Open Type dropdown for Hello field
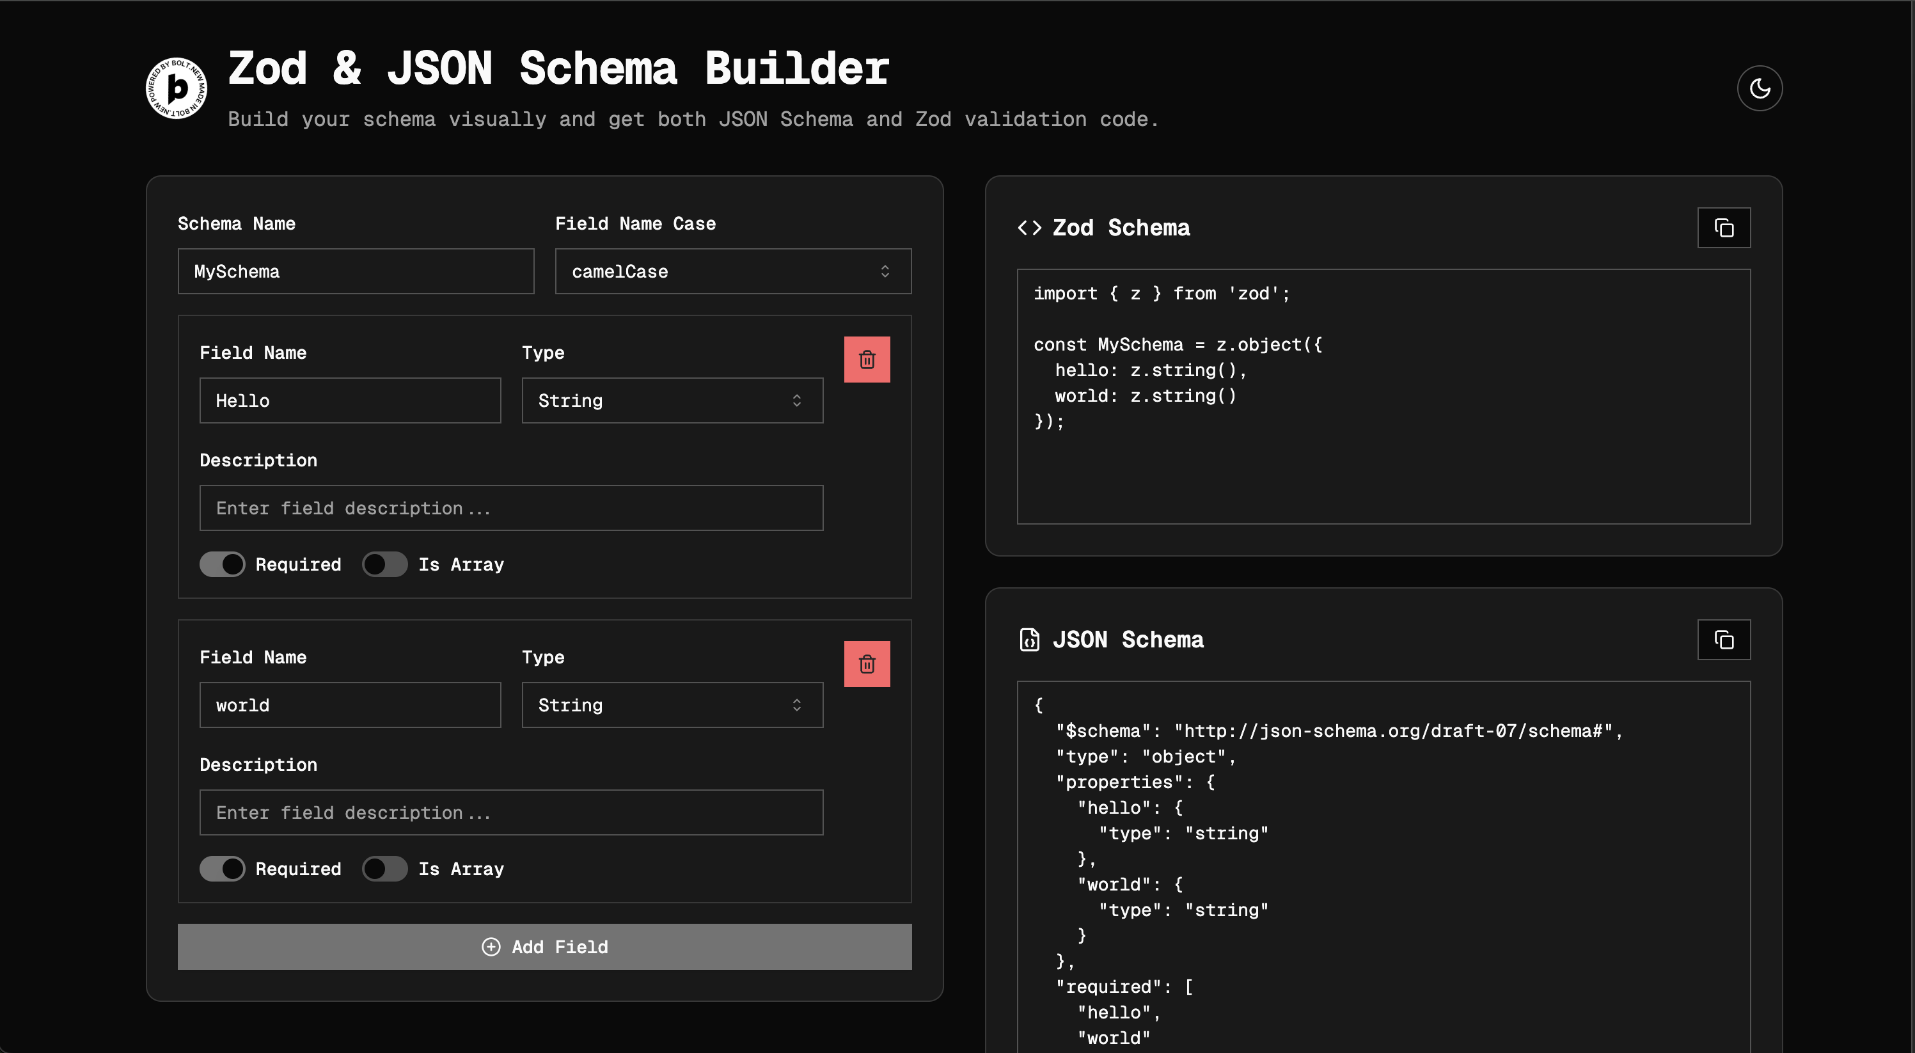Image resolution: width=1915 pixels, height=1053 pixels. tap(672, 401)
